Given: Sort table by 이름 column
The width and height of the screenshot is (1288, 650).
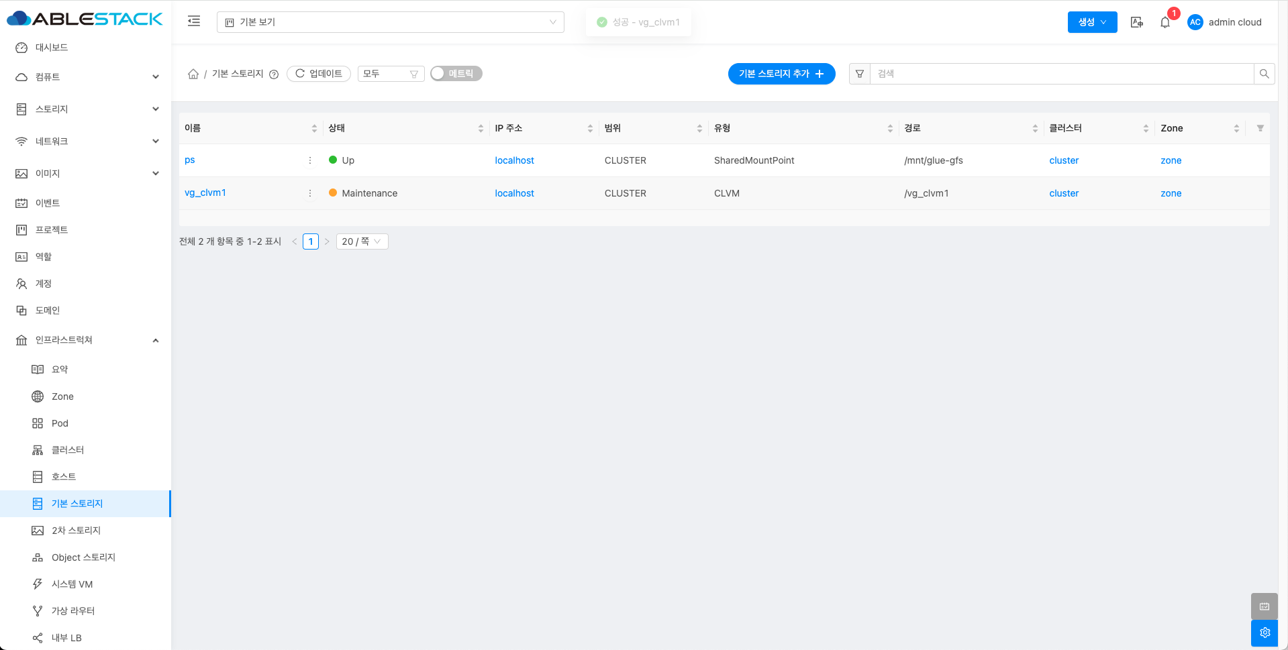Looking at the screenshot, I should tap(314, 128).
